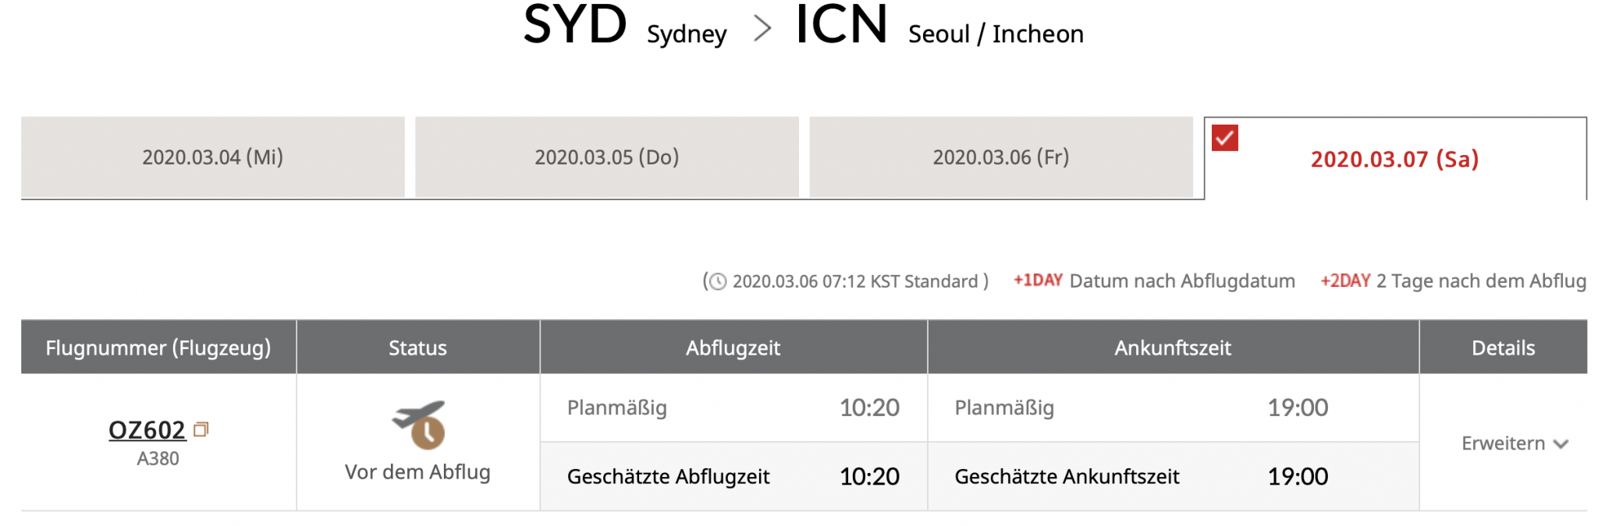Click the Vor dem Abflug status text
Screen dimensions: 1598x526
tap(417, 471)
